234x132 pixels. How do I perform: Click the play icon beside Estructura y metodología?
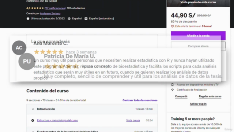[x=33, y=120]
